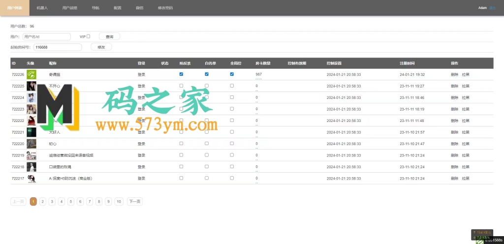Image resolution: width=504 pixels, height=244 pixels.
Task: Select the current page 1 button
Action: pos(33,202)
